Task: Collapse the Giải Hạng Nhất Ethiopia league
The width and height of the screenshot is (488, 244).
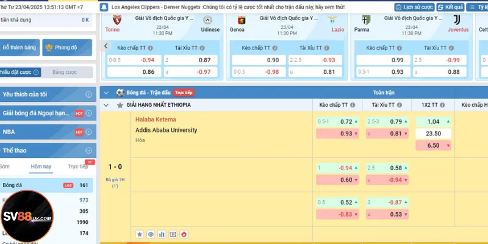Action: click(x=106, y=105)
